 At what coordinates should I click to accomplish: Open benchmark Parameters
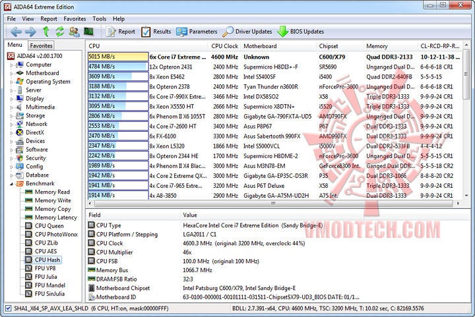[x=197, y=32]
